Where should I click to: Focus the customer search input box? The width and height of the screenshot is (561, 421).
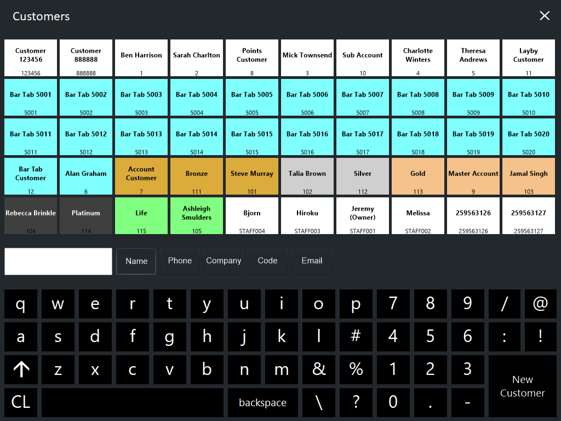click(x=58, y=261)
